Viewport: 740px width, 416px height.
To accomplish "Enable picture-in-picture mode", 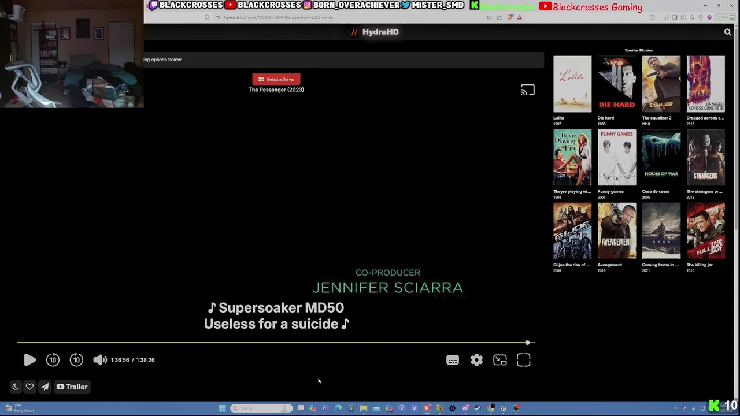I will click(x=500, y=360).
